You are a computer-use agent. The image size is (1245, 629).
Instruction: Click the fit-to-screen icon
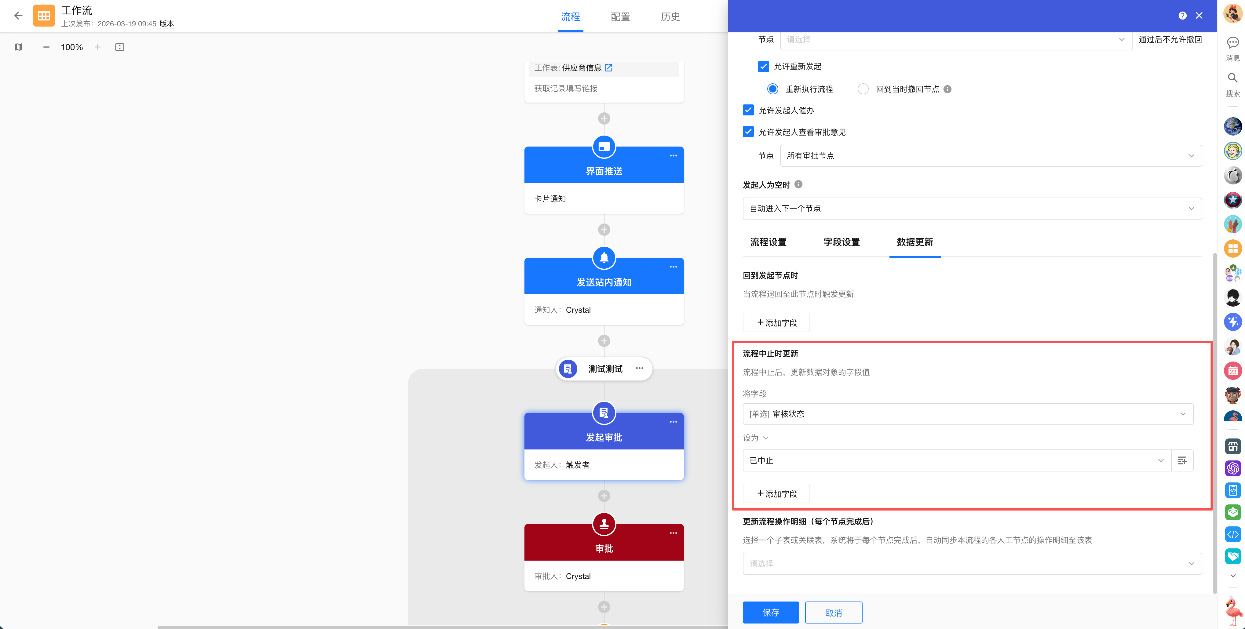coord(119,47)
